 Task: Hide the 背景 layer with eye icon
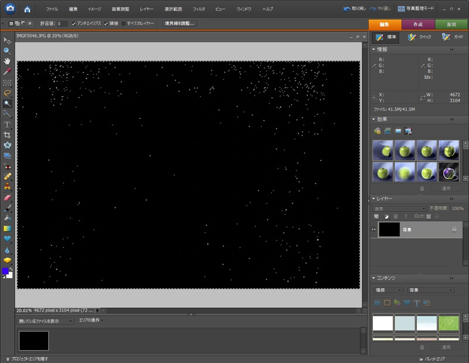[x=374, y=230]
